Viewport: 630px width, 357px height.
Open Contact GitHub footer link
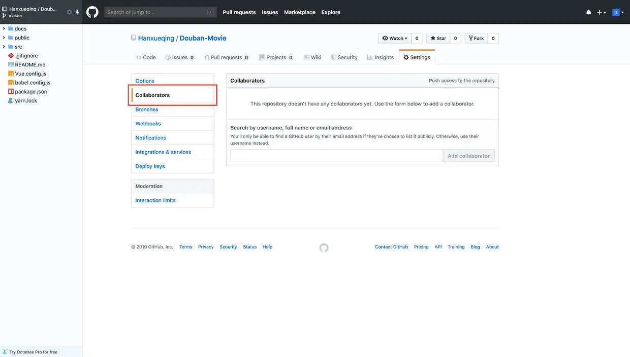(391, 247)
